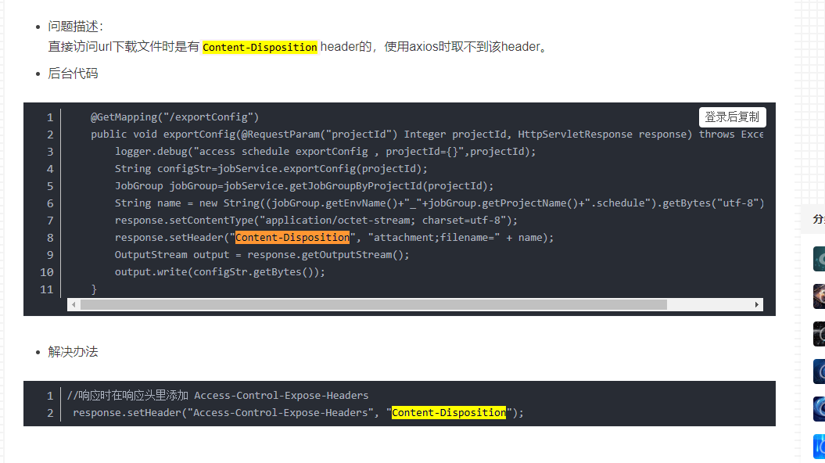Image resolution: width=825 pixels, height=463 pixels.
Task: Click the right arrow on the code scrollbar
Action: coord(756,304)
